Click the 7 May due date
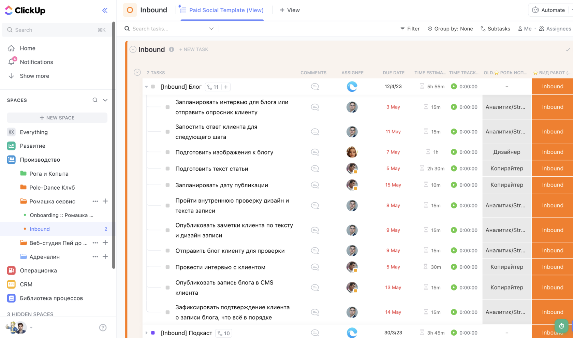 coord(393,152)
